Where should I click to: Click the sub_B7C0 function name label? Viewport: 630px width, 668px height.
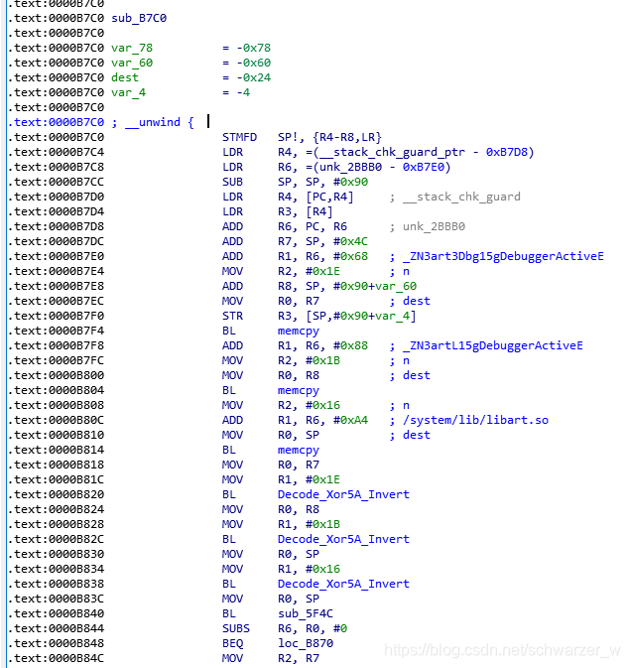tap(139, 18)
